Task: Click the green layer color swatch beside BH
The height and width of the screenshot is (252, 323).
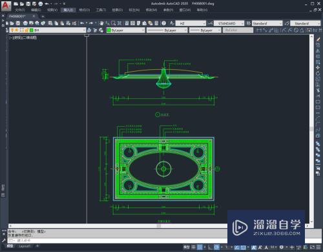Action: pyautogui.click(x=32, y=30)
